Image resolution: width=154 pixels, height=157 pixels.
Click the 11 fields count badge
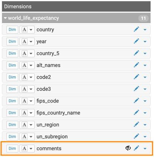click(x=143, y=18)
